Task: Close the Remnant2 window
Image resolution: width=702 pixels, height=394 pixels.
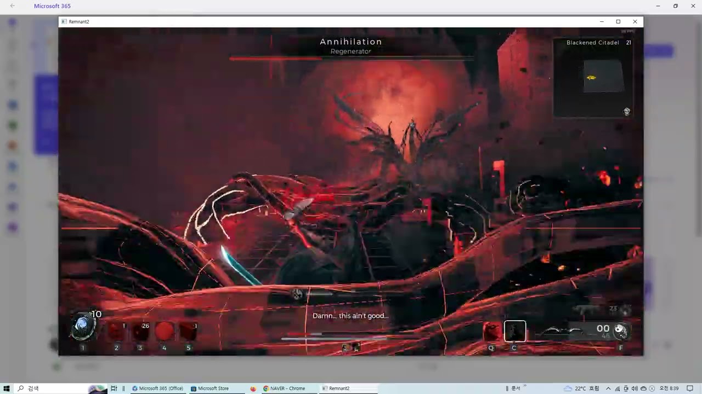Action: coord(635,21)
